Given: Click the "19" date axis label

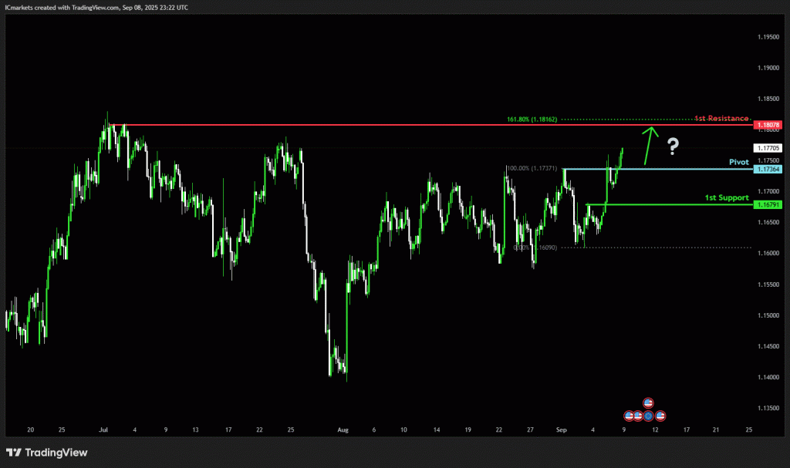Looking at the screenshot, I should point(468,429).
